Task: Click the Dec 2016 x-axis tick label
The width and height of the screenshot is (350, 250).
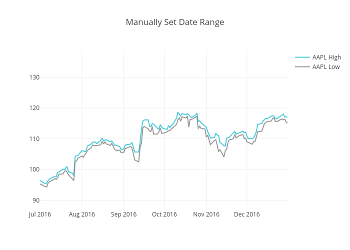Action: tap(246, 214)
